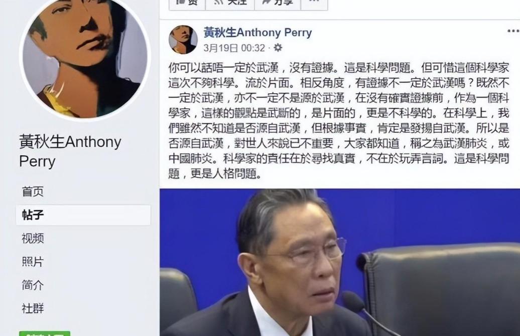Click the Share (分享) button

pos(278,4)
